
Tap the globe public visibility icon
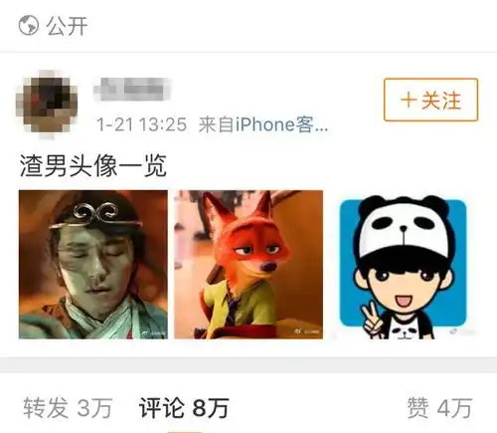pyautogui.click(x=29, y=26)
